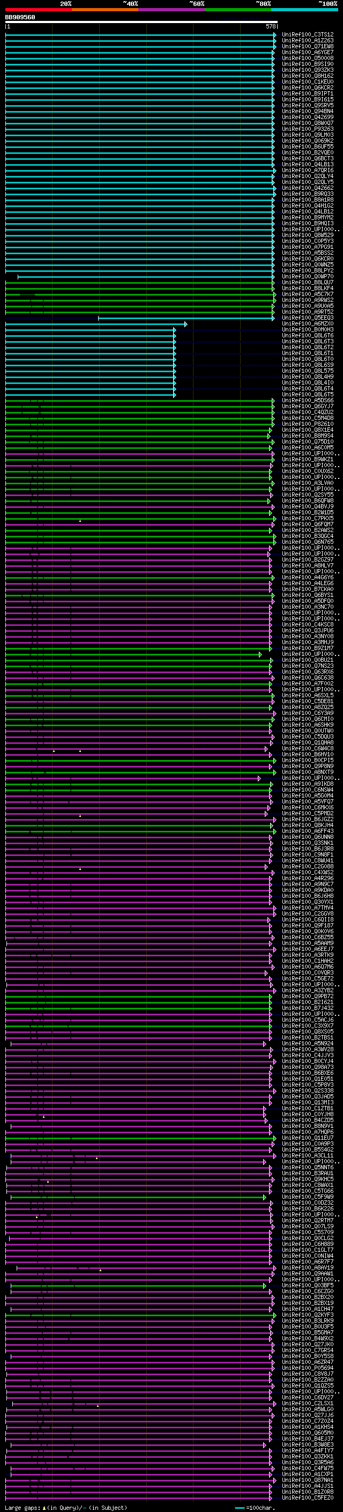The image size is (343, 1512).
Task: Click the UniRef100_B6HV10 hit label
Action: (308, 754)
